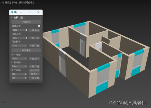Click the 3ds Max logo icon in 墙 dialog title

[12, 12]
